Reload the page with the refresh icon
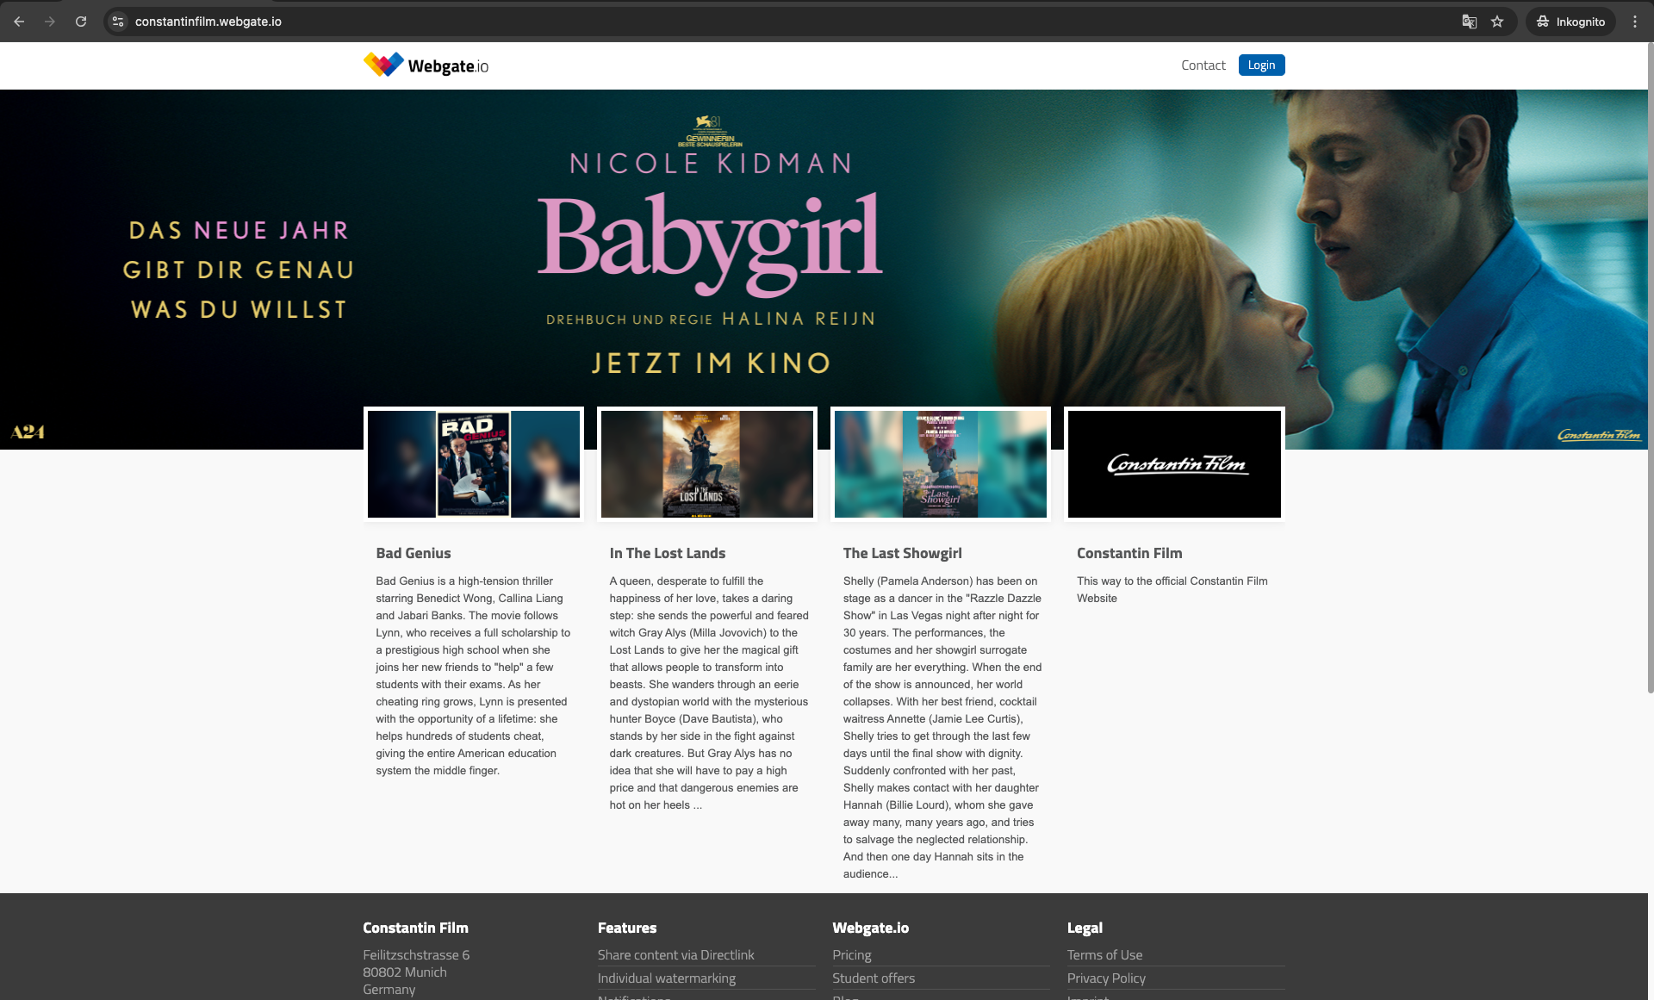 81,22
